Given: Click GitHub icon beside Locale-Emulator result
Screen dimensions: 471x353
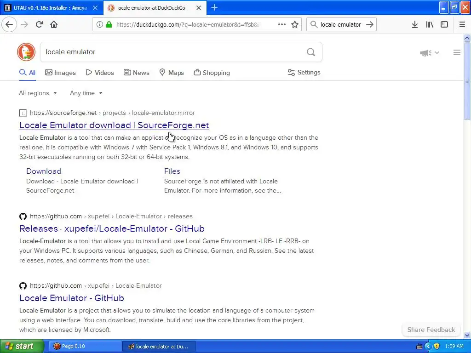Looking at the screenshot, I should point(23,286).
